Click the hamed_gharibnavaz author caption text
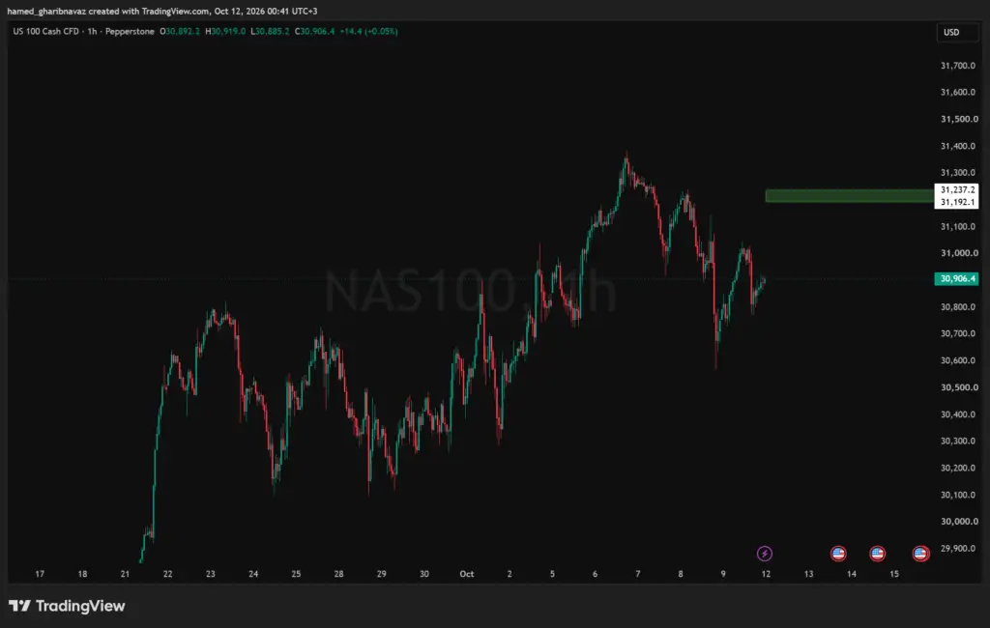This screenshot has height=628, width=990. pos(46,12)
